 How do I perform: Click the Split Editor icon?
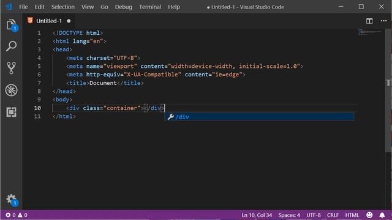pos(369,21)
